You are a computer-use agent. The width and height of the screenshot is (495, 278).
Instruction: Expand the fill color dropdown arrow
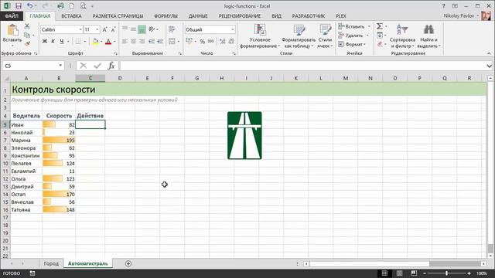[x=101, y=41]
